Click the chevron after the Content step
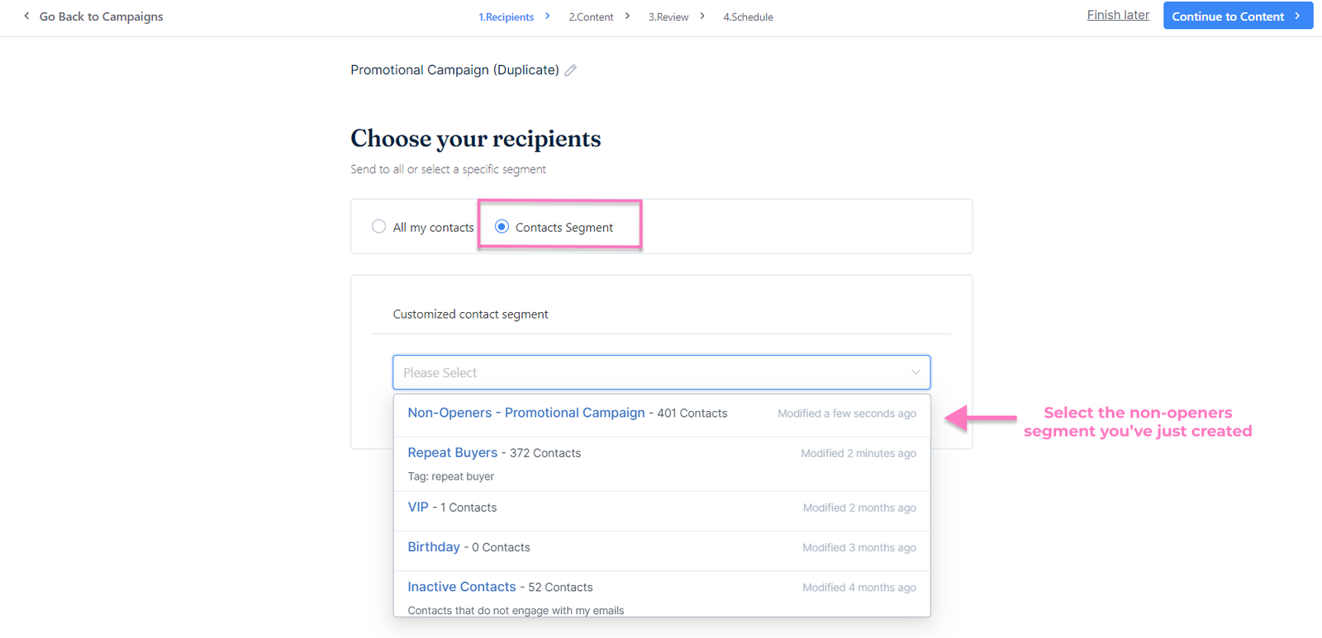 [628, 16]
